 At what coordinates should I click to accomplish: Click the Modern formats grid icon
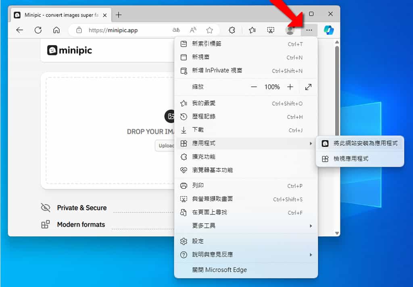46,225
